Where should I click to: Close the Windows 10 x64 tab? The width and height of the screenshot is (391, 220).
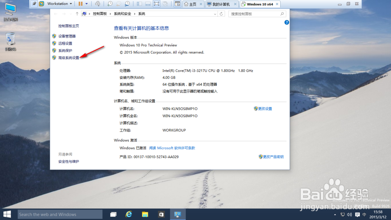(277, 4)
